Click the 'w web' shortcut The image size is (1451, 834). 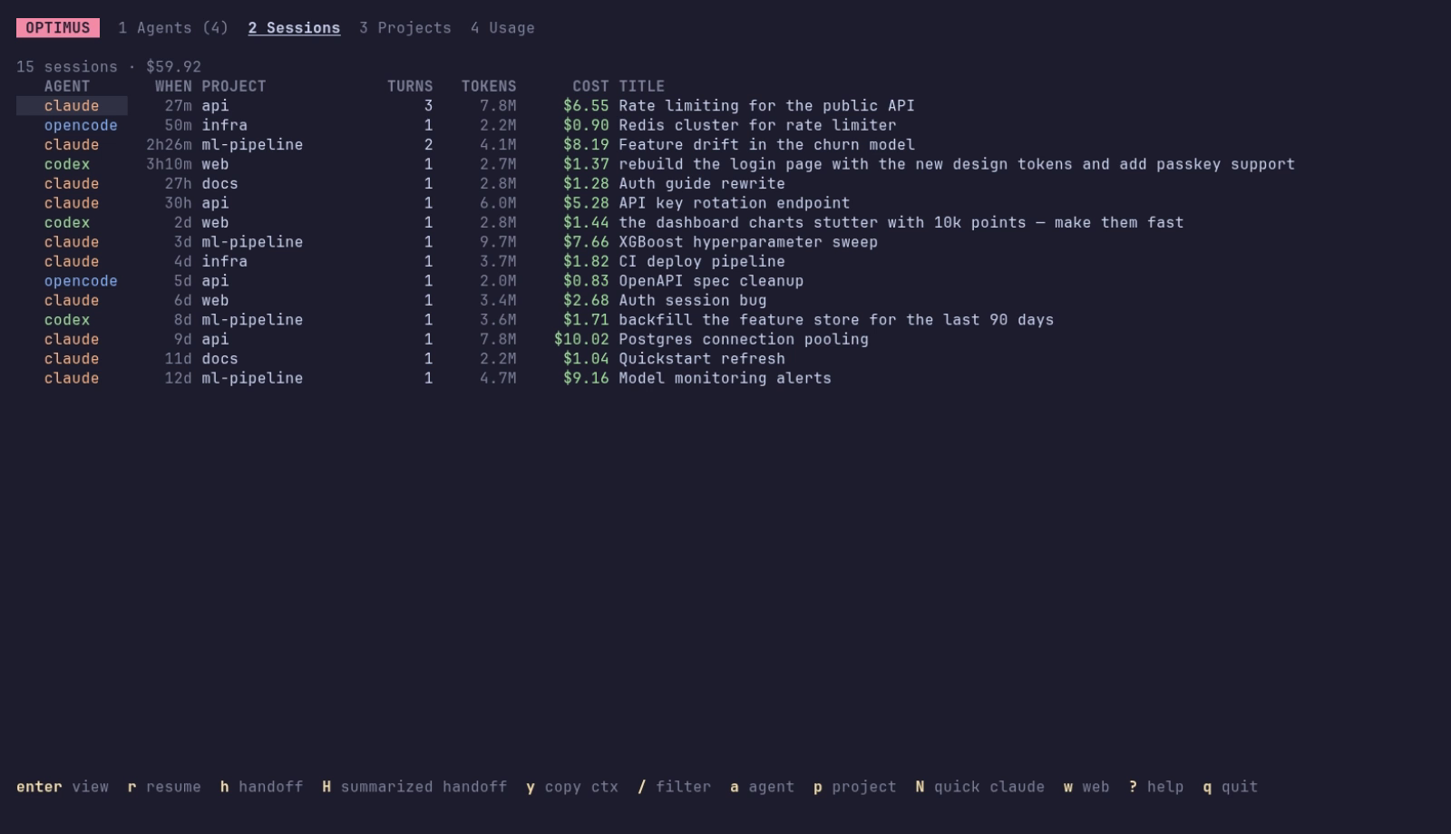pyautogui.click(x=1086, y=787)
